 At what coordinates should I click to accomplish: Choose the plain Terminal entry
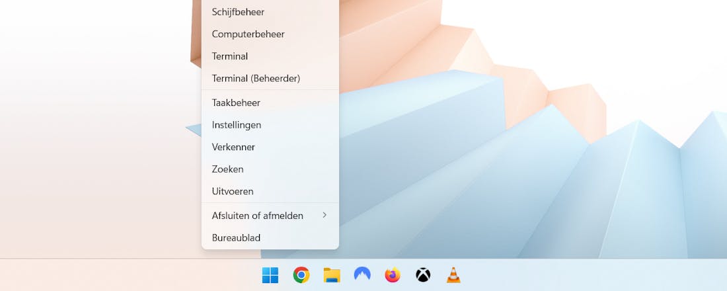coord(230,56)
